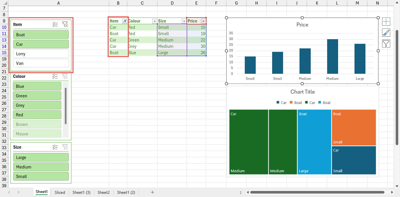Click clear filter icon on Size slicer
Image resolution: width=400 pixels, height=197 pixels.
(x=65, y=147)
